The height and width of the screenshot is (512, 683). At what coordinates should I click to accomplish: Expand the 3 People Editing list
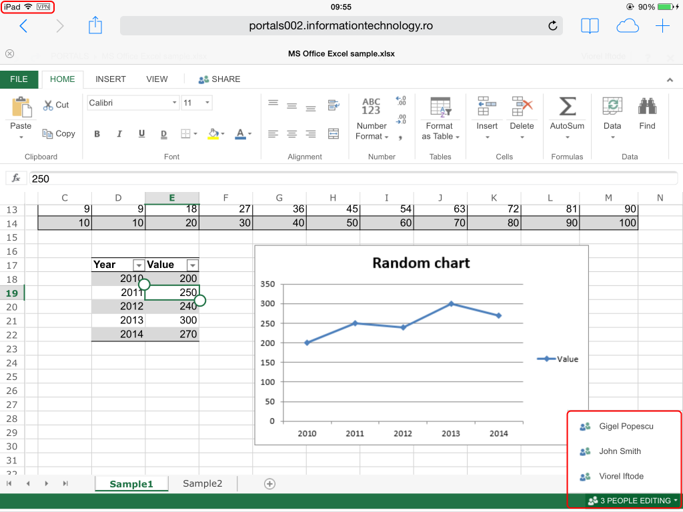point(633,501)
